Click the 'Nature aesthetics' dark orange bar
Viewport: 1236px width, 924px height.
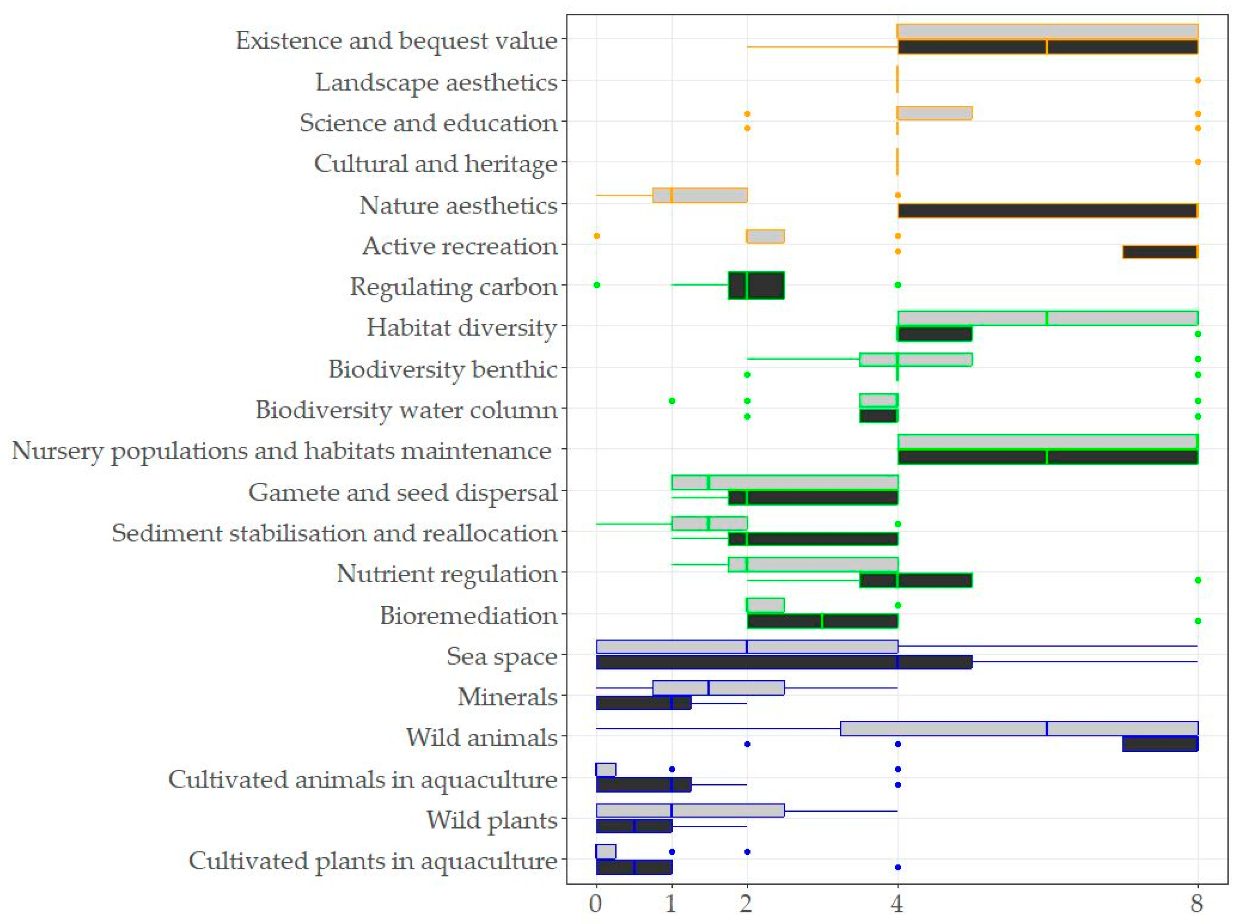click(x=1047, y=211)
